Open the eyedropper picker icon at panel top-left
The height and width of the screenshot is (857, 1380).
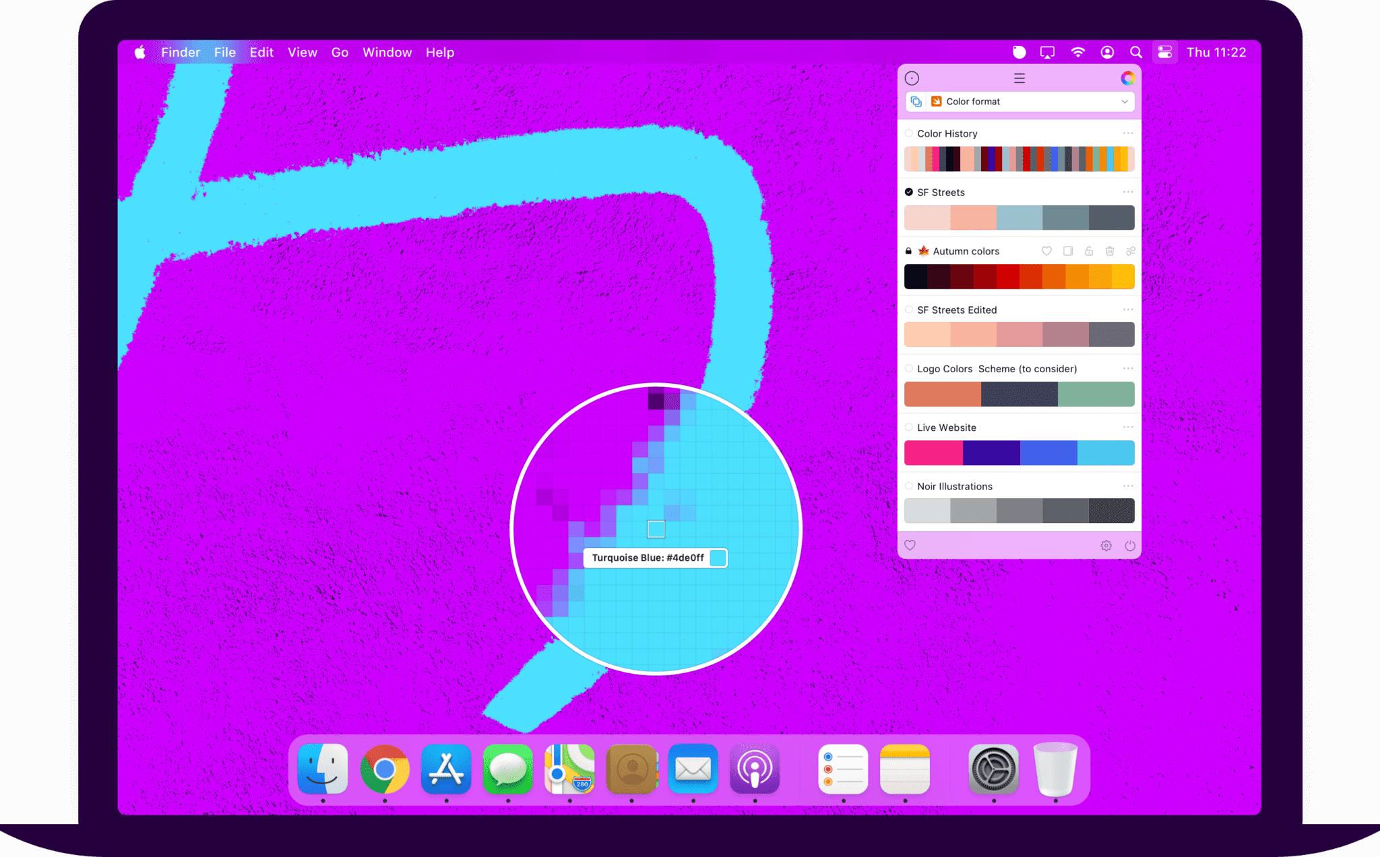[x=912, y=78]
